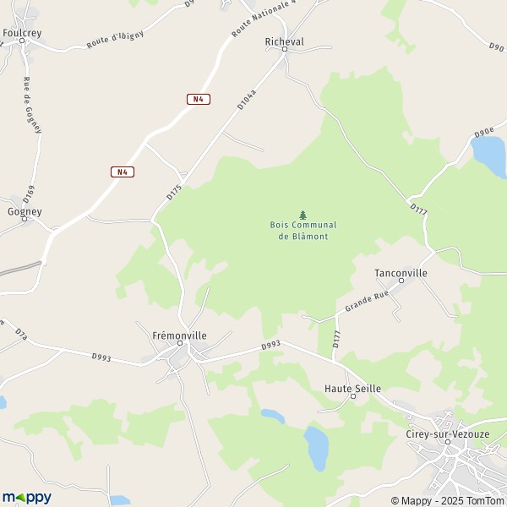Select the Frémonville town label

179,335
